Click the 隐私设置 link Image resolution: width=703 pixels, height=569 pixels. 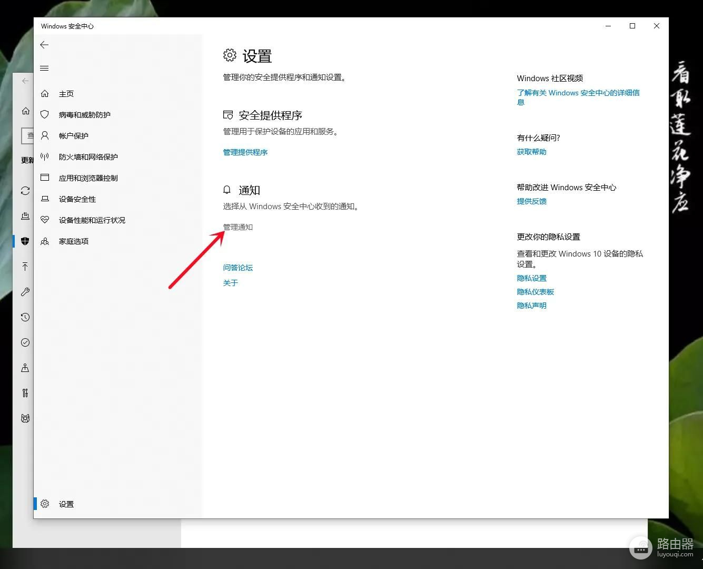coord(532,278)
